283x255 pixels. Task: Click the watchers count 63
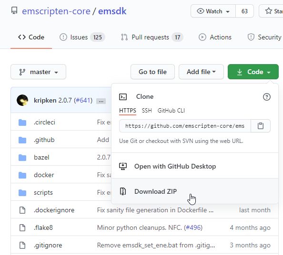244,11
